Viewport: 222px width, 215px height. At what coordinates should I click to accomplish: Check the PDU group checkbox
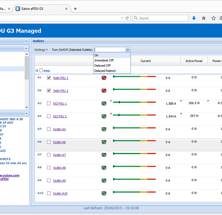tap(41, 70)
